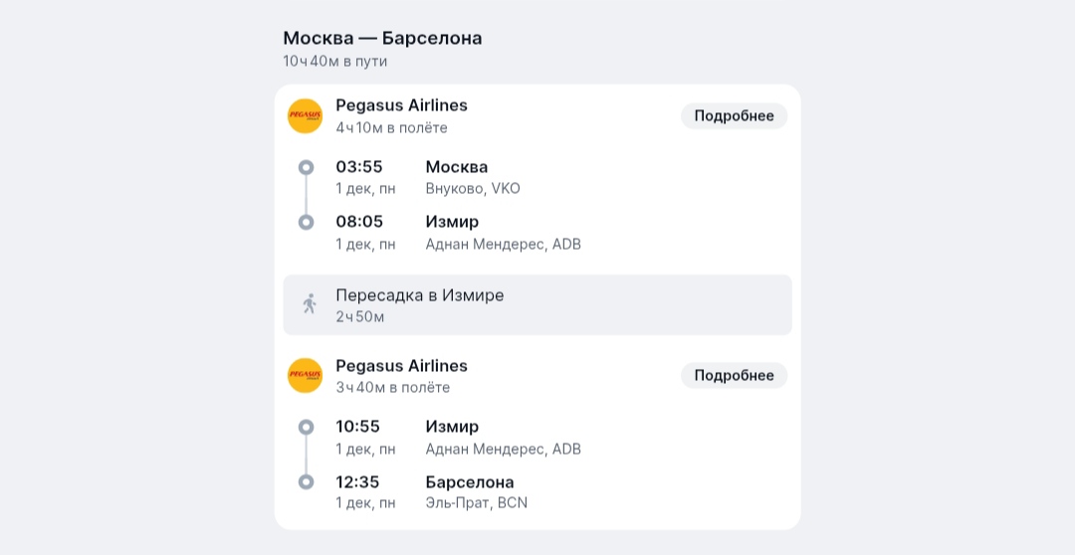This screenshot has width=1075, height=555.
Task: Click the second Pegasus Airlines carrier name
Action: 401,365
